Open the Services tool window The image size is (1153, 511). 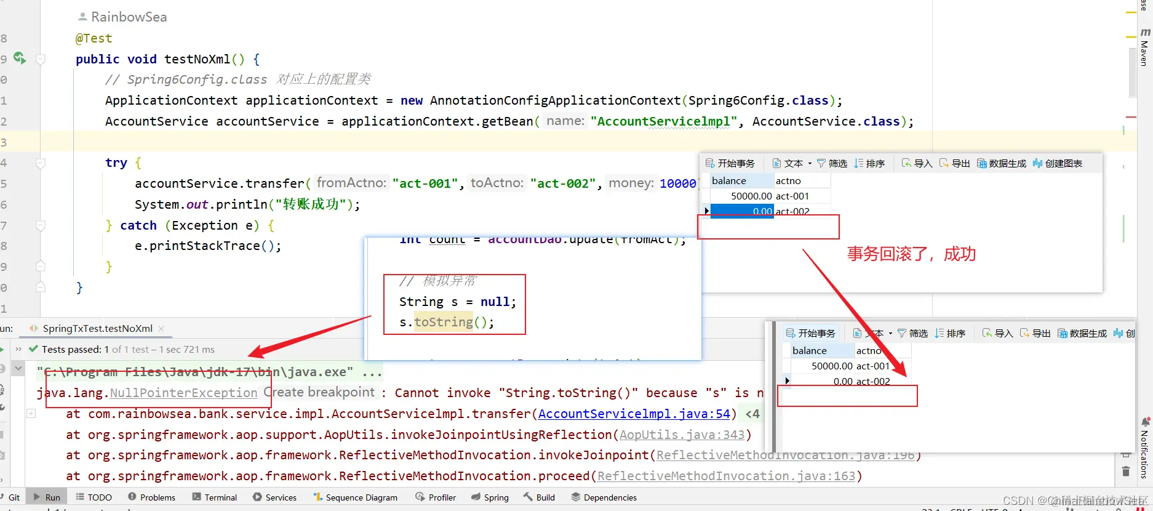point(275,497)
